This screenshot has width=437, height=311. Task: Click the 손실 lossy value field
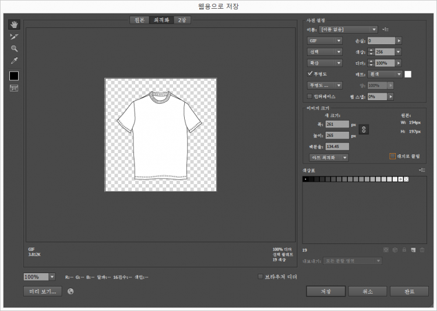click(x=381, y=41)
